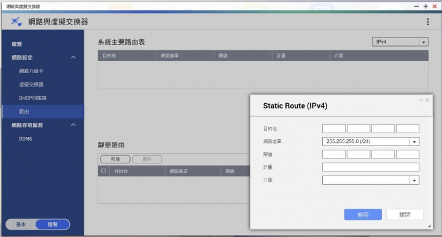
Task: Click the 系統主要路由表 heading
Action: click(122, 42)
